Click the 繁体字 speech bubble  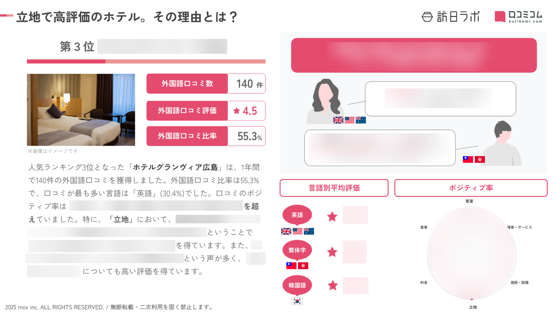[297, 250]
